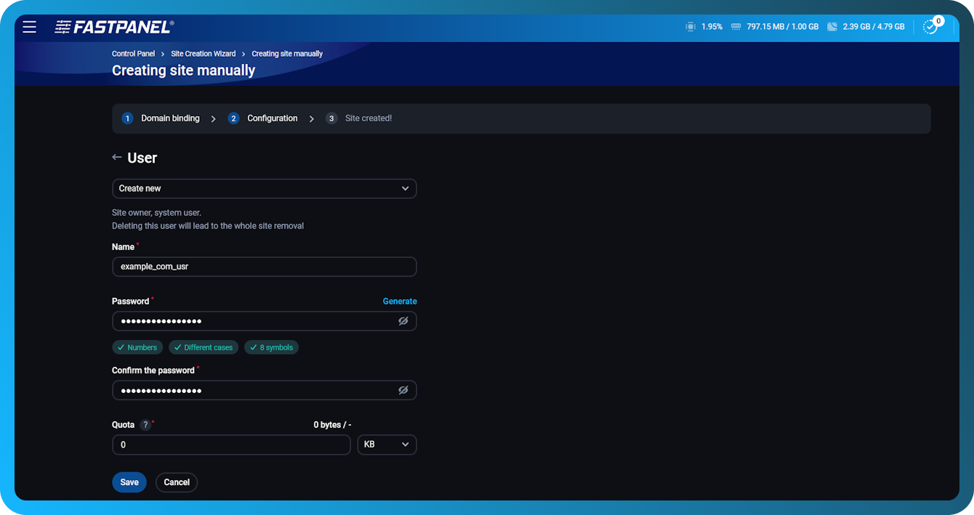Click the Numbers validation badge
The height and width of the screenshot is (515, 974).
(137, 347)
